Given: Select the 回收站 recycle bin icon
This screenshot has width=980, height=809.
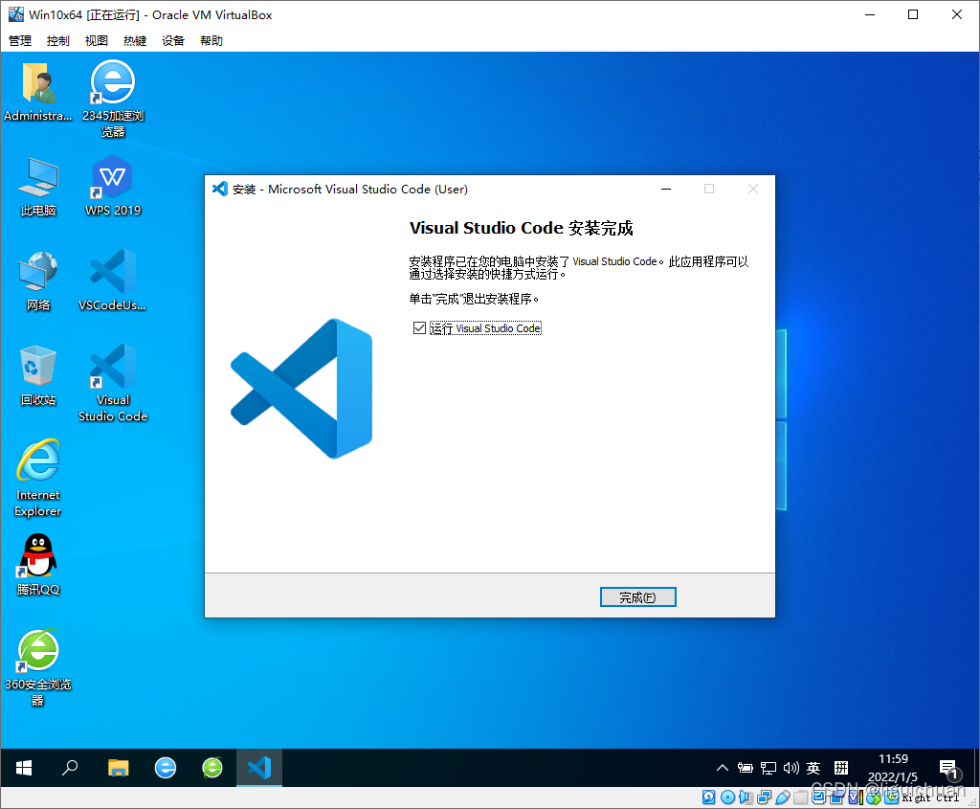Looking at the screenshot, I should [x=38, y=375].
